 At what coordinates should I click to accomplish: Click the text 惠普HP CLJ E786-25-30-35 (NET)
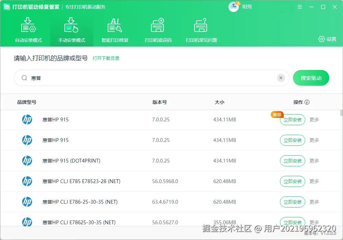[80, 202]
